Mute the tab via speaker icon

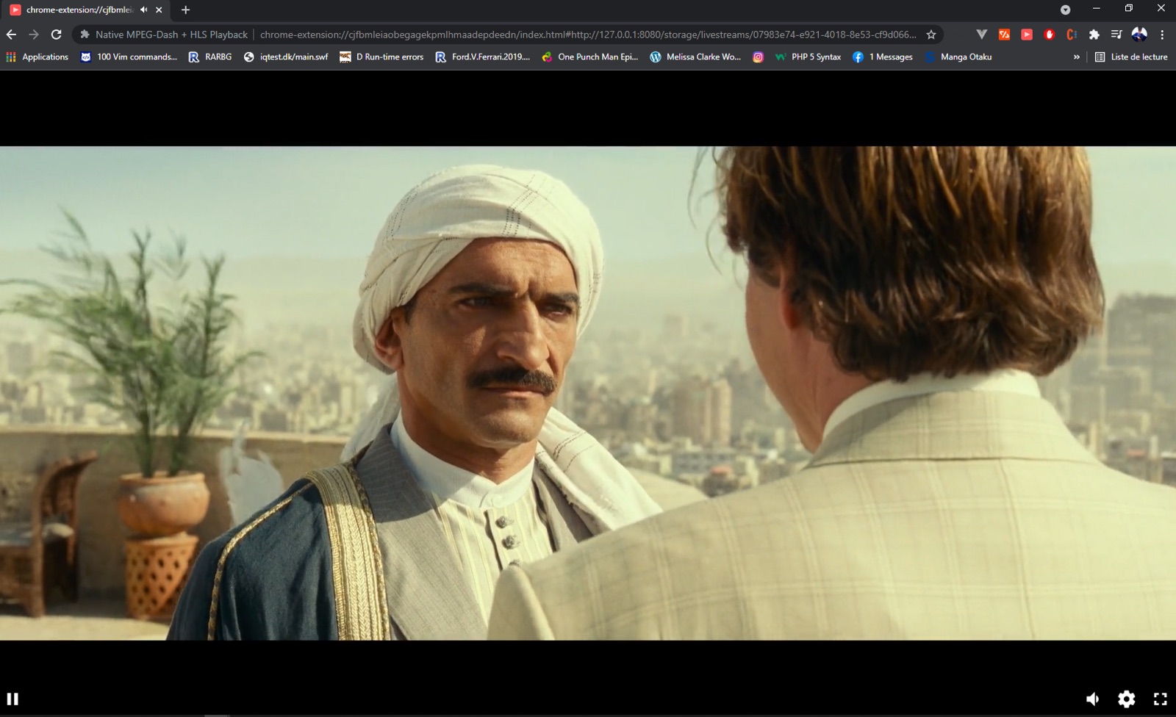(x=144, y=10)
